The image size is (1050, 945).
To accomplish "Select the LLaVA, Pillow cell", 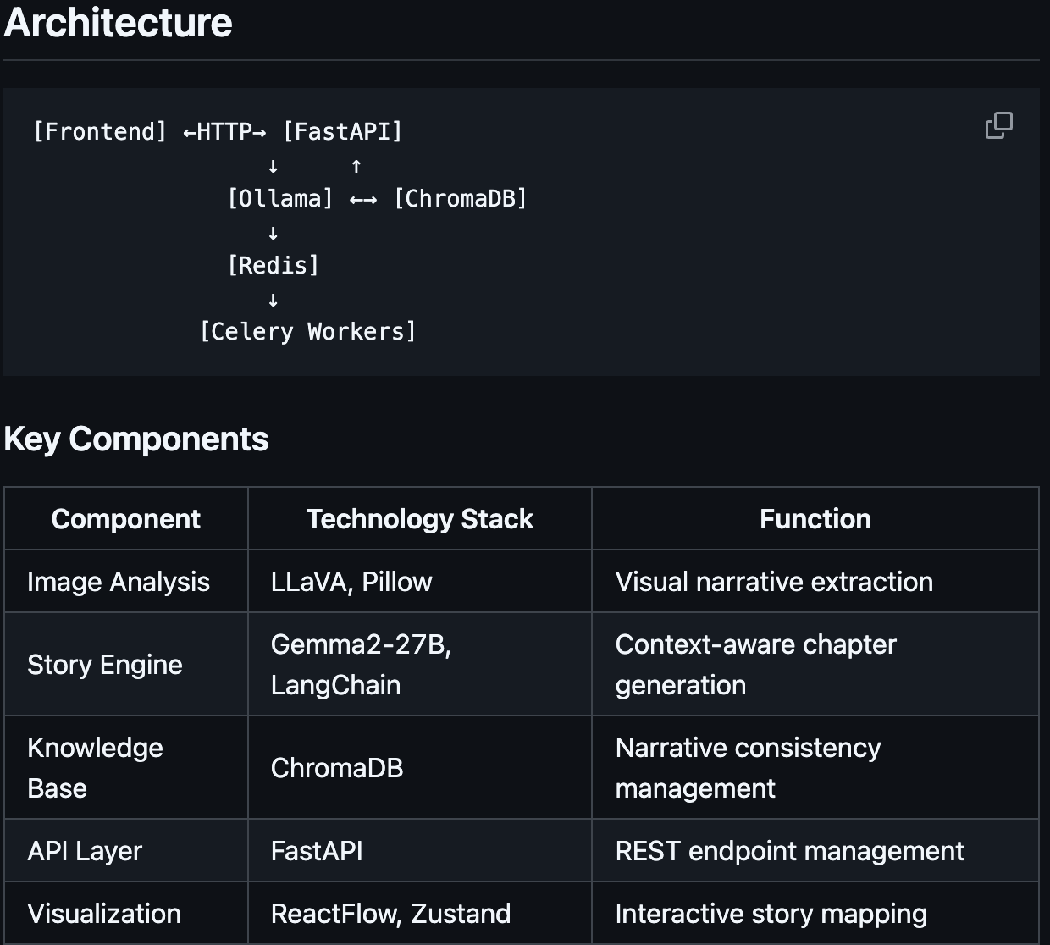I will (x=420, y=581).
